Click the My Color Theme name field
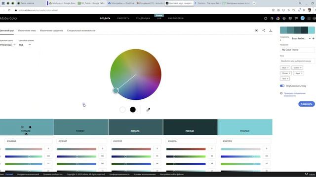316x177 pixels. [297, 50]
